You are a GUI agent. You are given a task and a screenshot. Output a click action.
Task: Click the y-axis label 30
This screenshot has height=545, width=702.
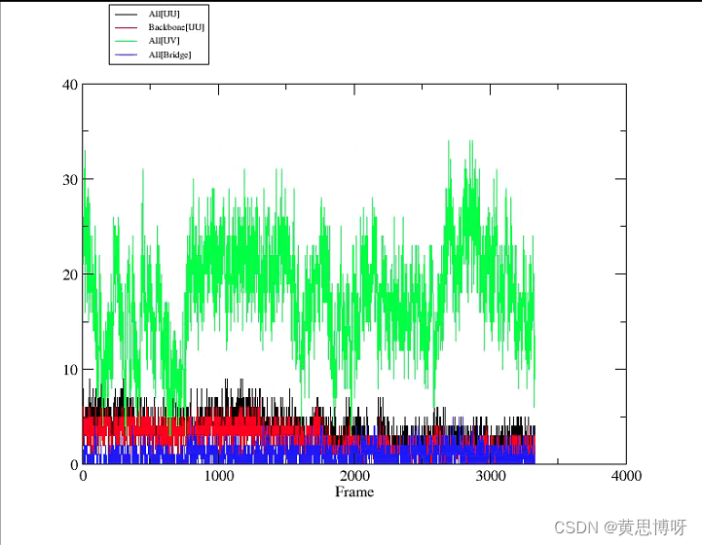point(70,179)
